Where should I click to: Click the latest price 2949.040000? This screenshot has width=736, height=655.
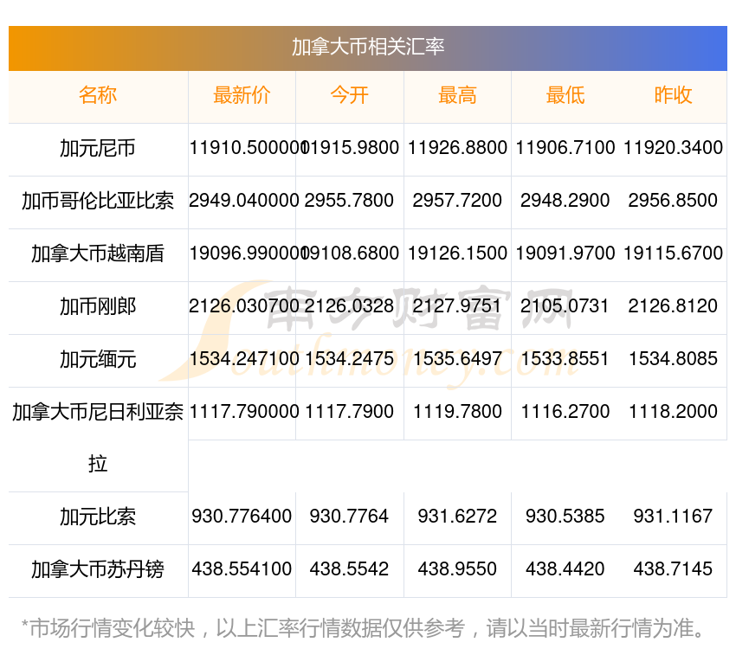pyautogui.click(x=244, y=201)
